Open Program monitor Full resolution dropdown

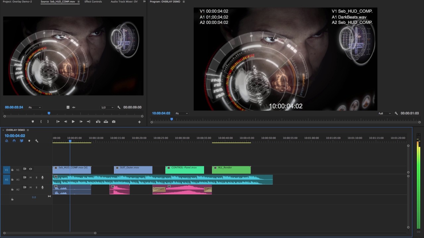(x=385, y=113)
